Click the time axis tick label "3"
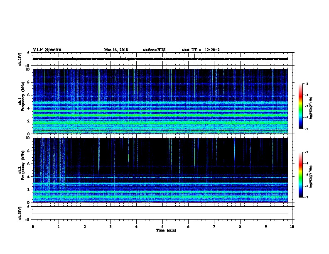This screenshot has height=254, width=329. [x=110, y=227]
